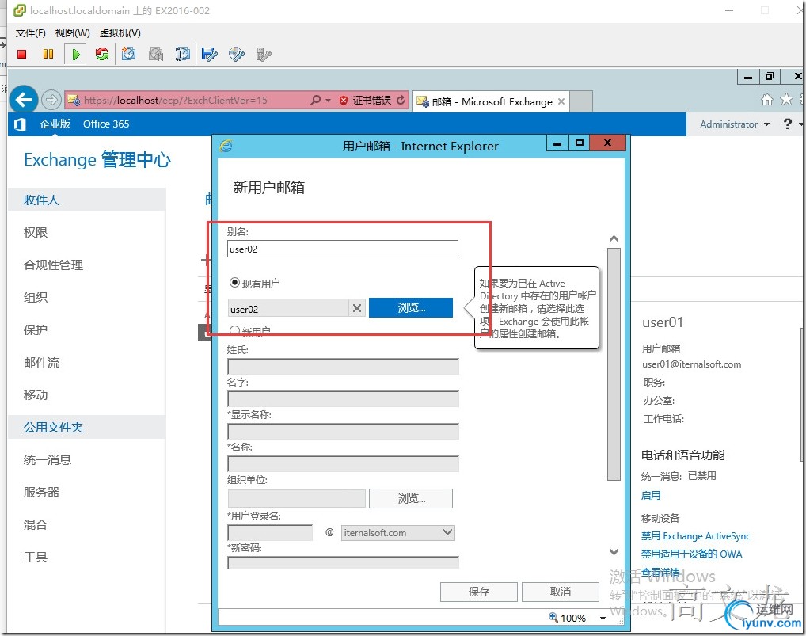Open the Administrator account dropdown

click(x=735, y=124)
